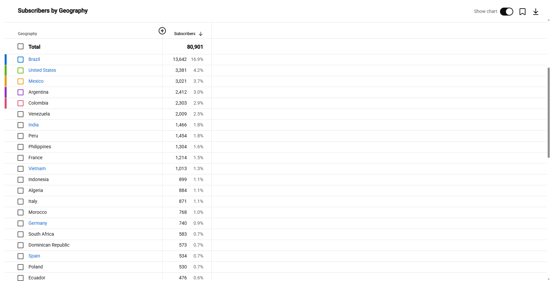Screen dimensions: 550x281
Task: Click the Spain link
Action: [x=34, y=256]
